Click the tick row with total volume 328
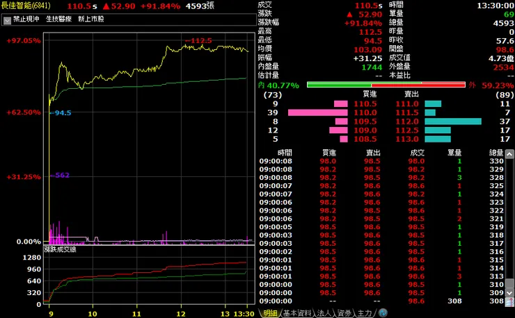This screenshot has width=515, height=318. click(381, 178)
